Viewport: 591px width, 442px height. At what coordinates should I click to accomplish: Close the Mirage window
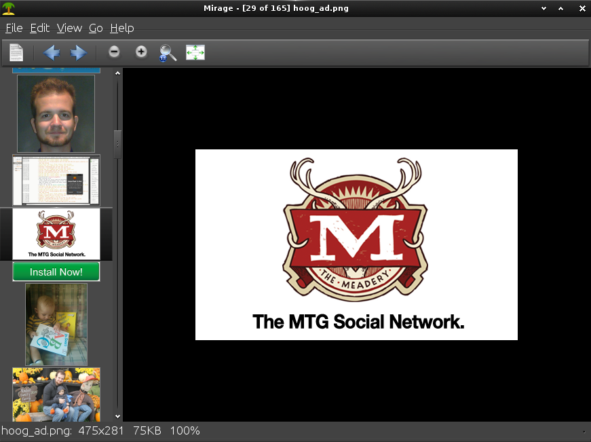click(x=582, y=8)
